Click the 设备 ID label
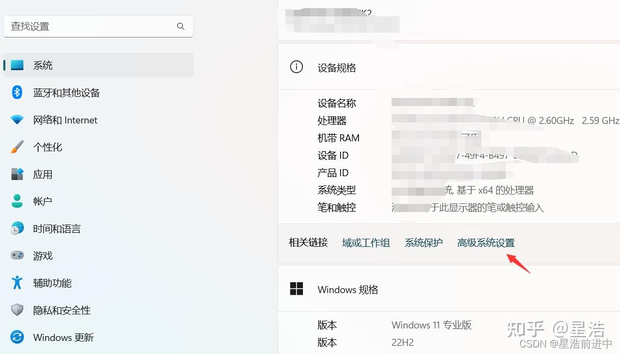Screen dimensions: 620x354 click(333, 156)
